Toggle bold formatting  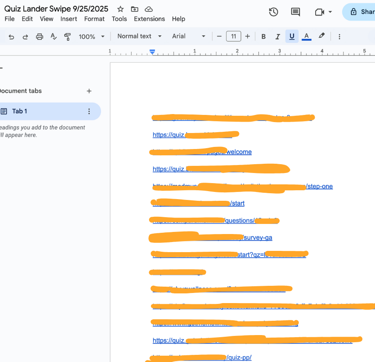263,37
